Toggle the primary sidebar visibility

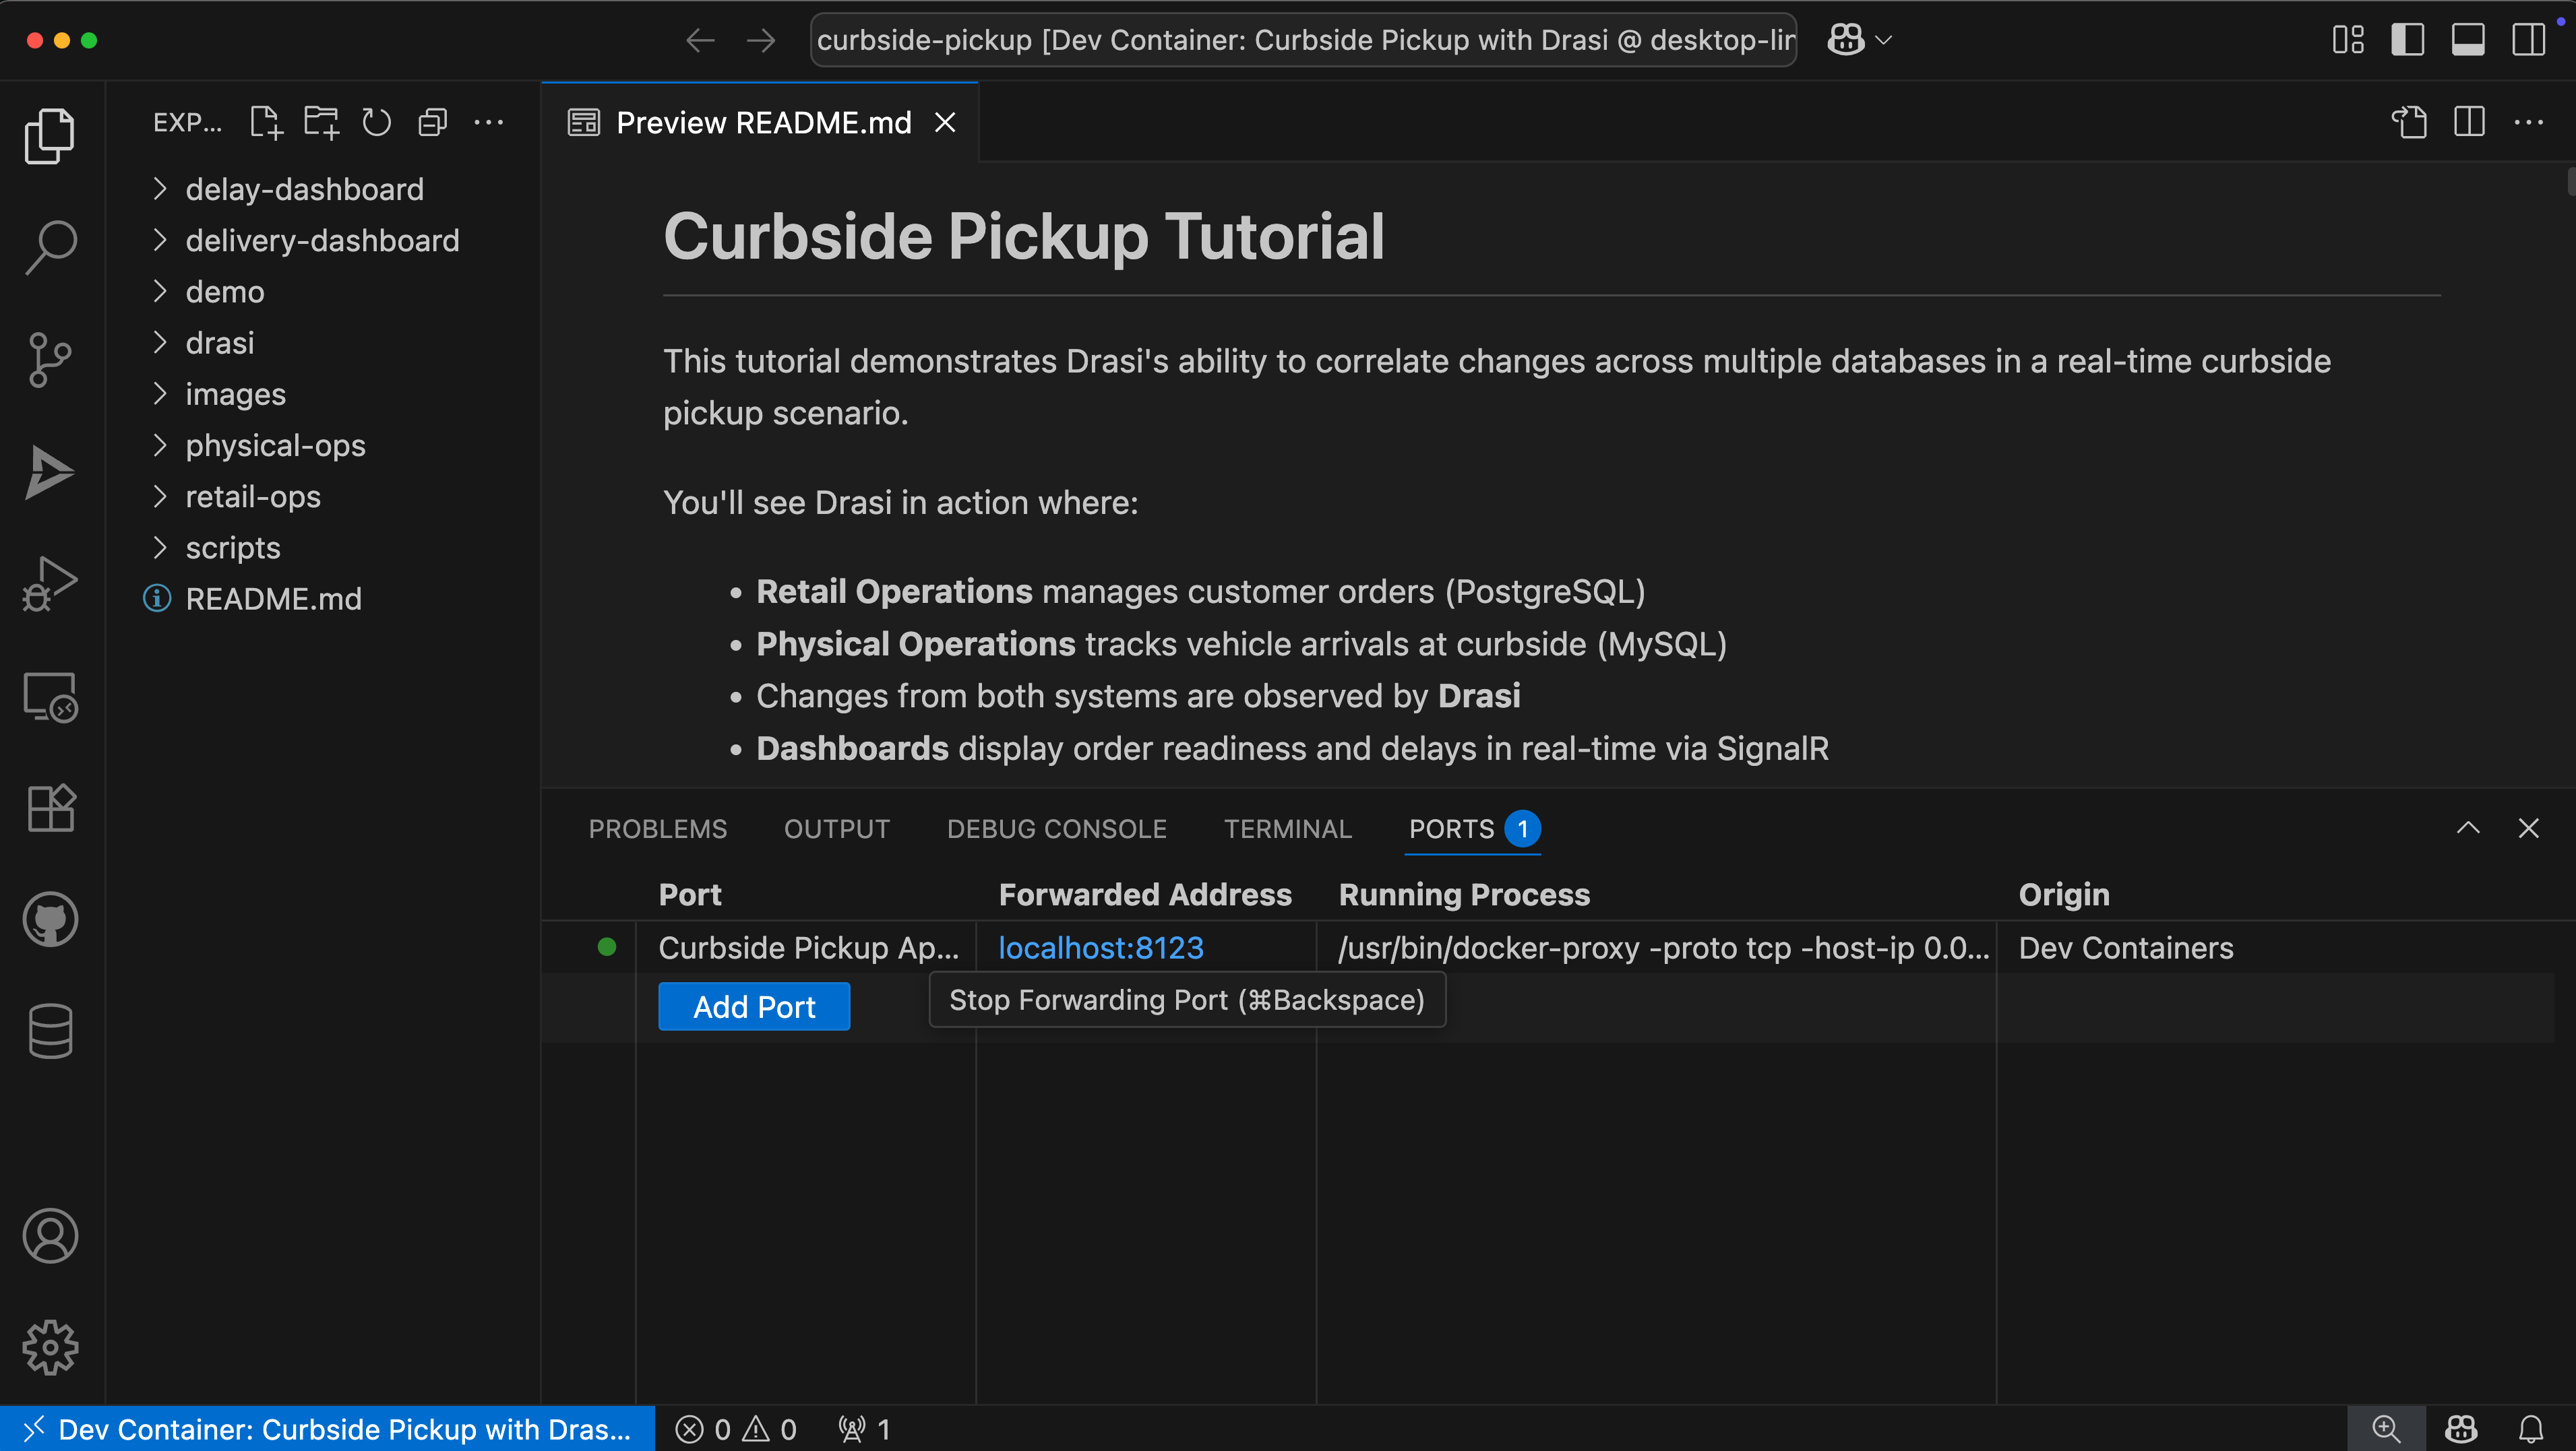[2408, 40]
